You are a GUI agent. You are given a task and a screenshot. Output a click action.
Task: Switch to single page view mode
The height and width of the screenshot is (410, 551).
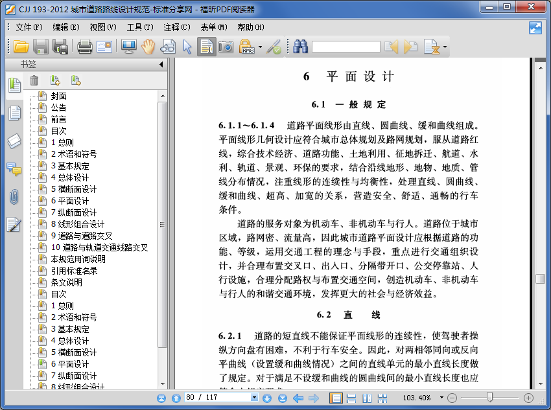click(x=336, y=398)
